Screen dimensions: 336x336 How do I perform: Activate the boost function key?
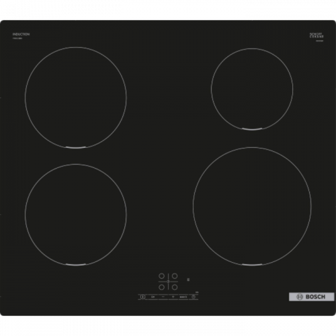(183, 297)
